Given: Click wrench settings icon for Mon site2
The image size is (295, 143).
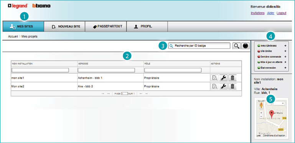Looking at the screenshot, I should pyautogui.click(x=224, y=86).
